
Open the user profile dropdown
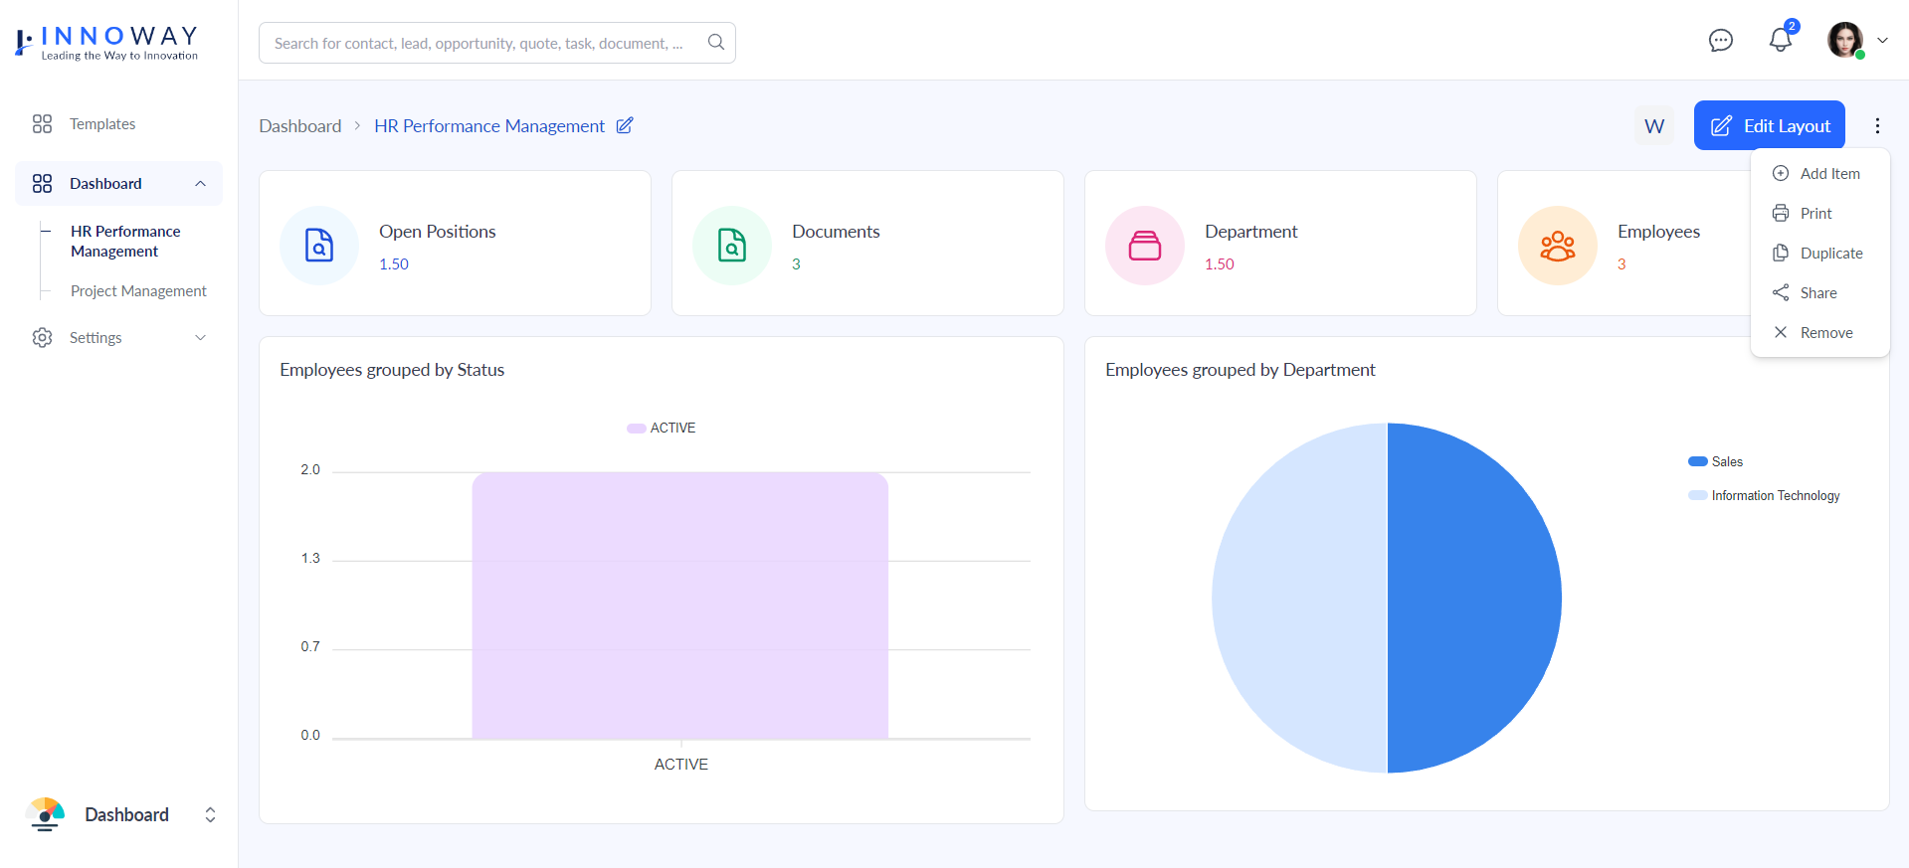[x=1856, y=41]
